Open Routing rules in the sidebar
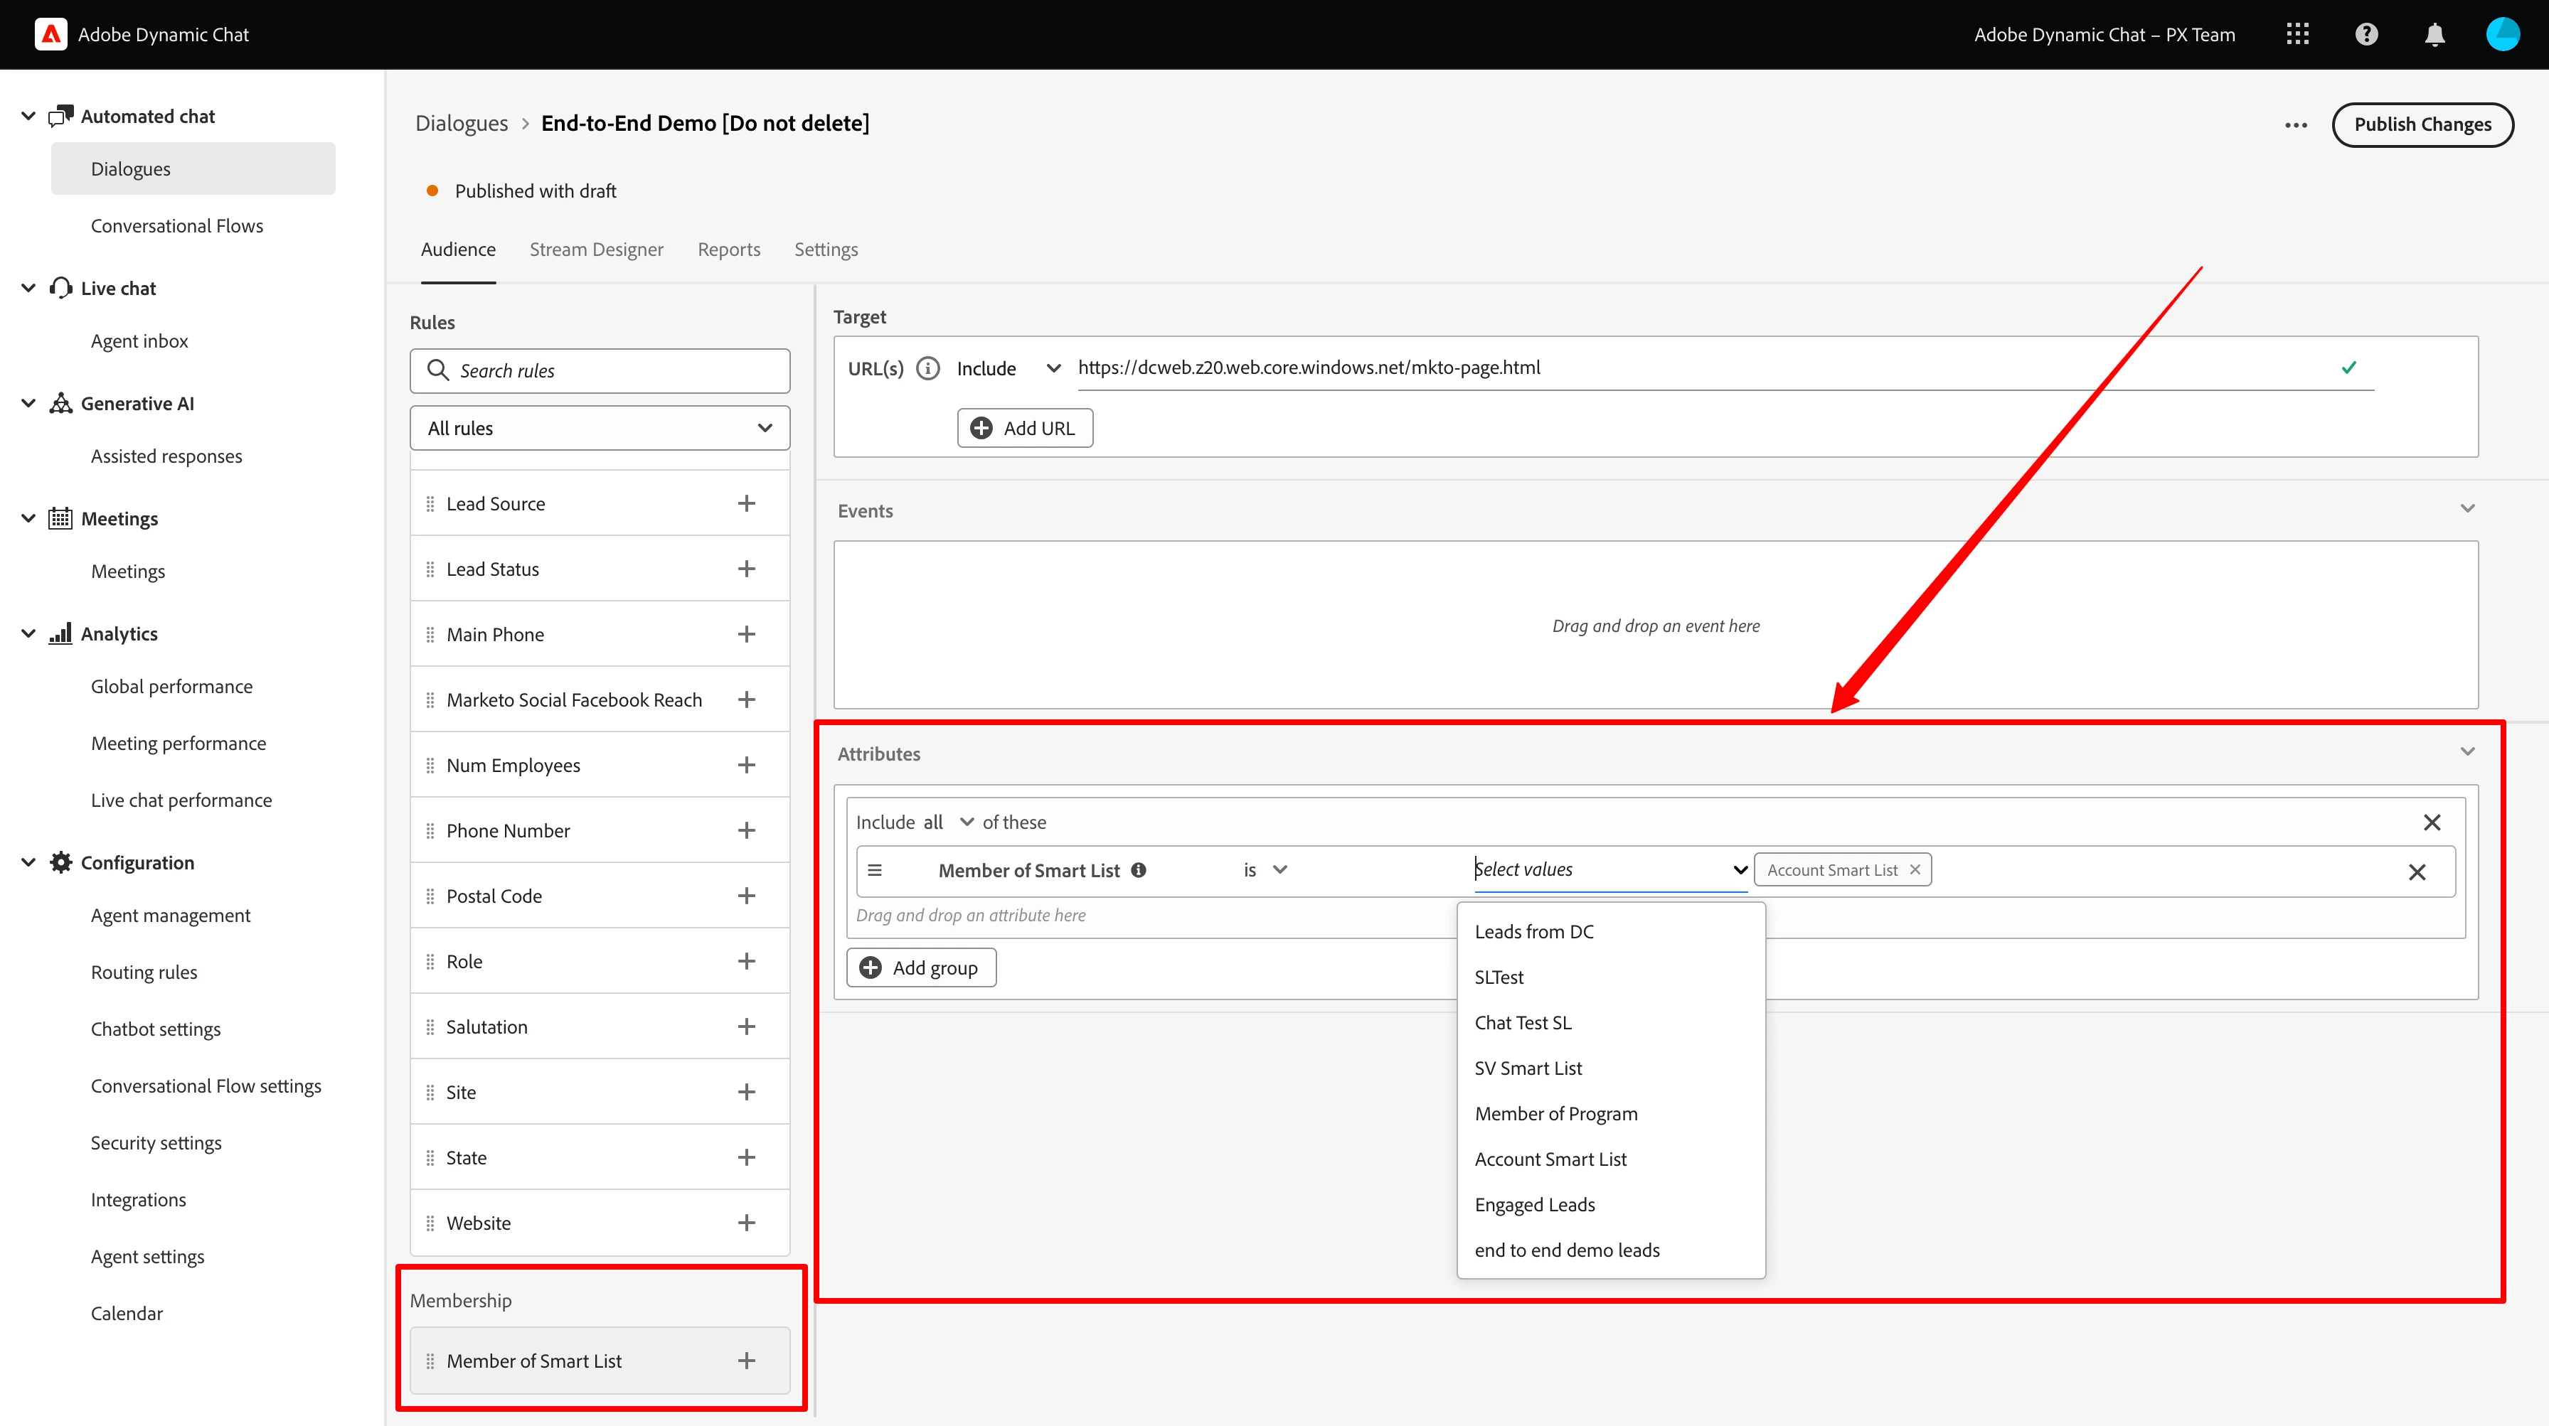The width and height of the screenshot is (2549, 1426). pos(144,972)
